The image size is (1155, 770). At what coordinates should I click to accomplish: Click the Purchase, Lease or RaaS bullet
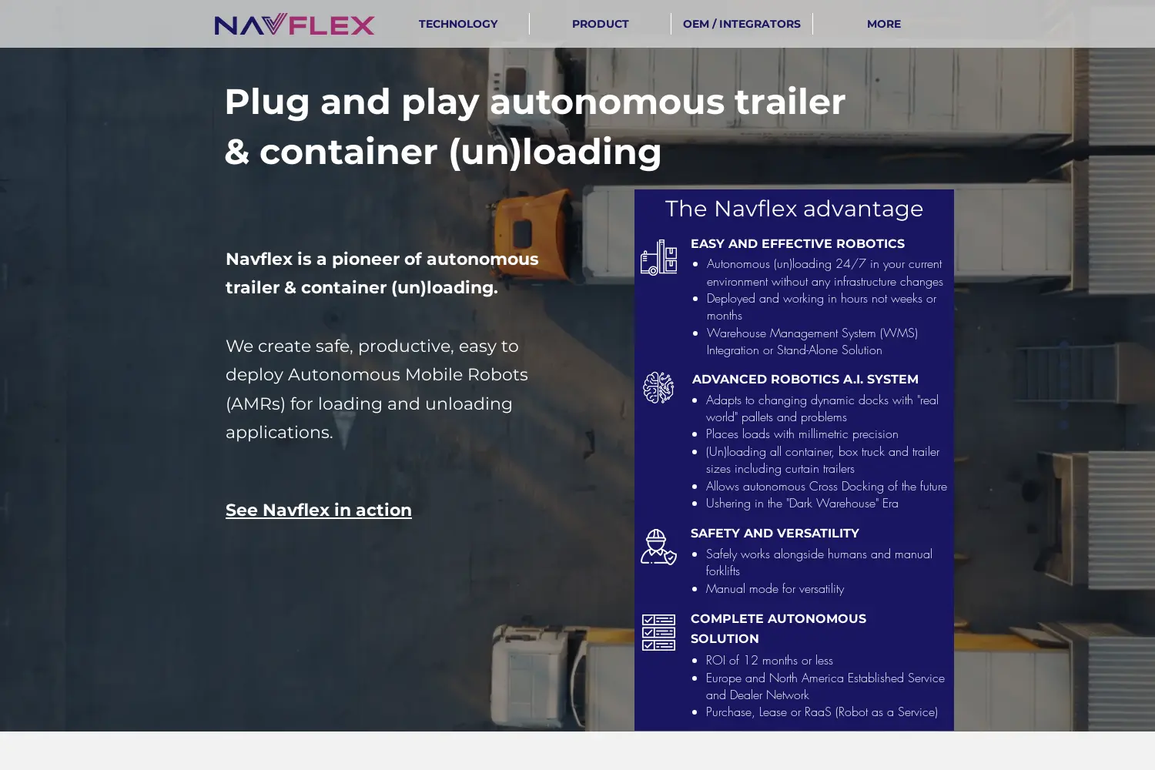[822, 711]
